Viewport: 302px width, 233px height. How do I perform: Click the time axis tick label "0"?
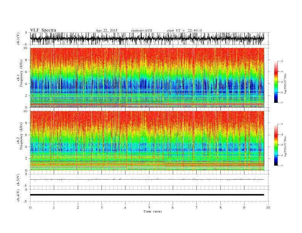[x=30, y=207]
